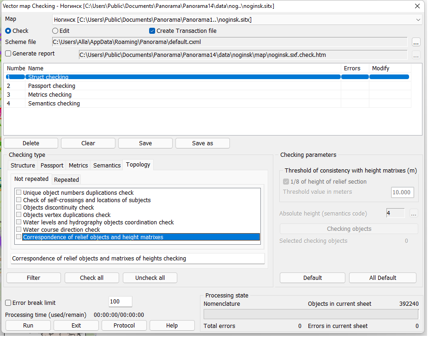Select the Edit radio button
The height and width of the screenshot is (340, 428).
(55, 31)
